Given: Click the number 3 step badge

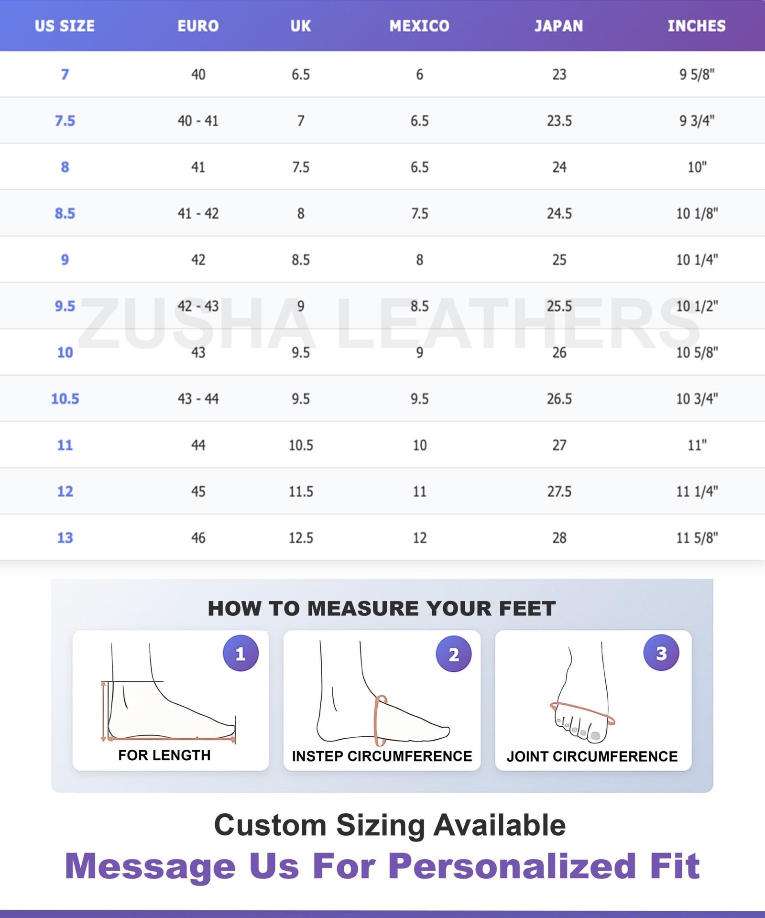Looking at the screenshot, I should click(x=661, y=653).
